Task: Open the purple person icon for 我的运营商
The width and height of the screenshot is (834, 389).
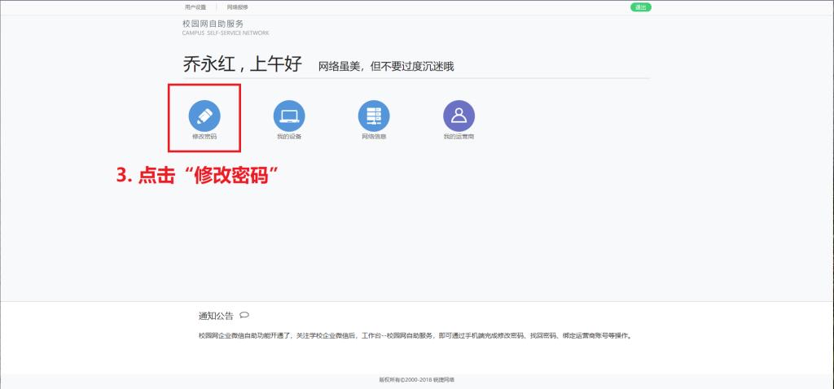Action: (x=459, y=116)
